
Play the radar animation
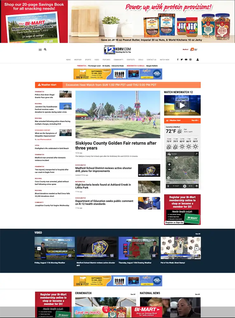click(x=185, y=186)
